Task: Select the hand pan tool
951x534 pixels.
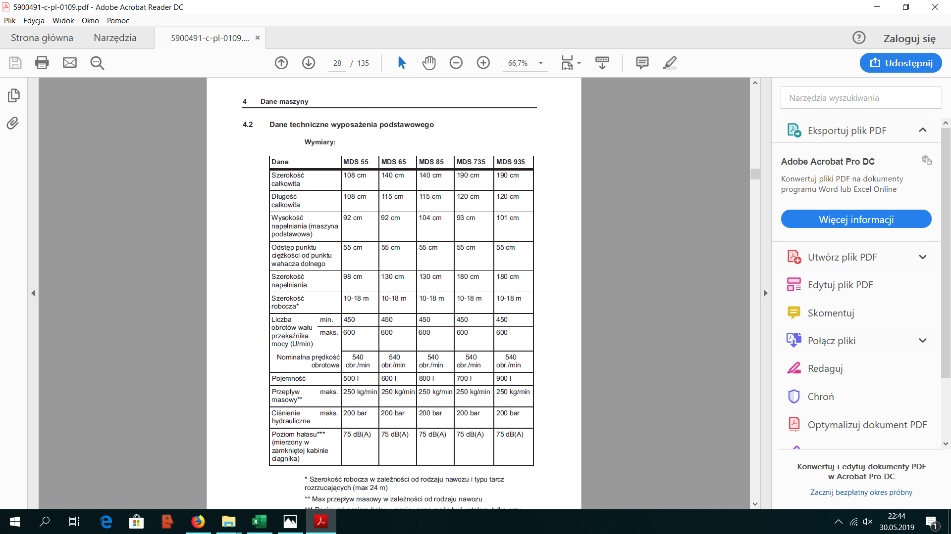Action: (429, 63)
